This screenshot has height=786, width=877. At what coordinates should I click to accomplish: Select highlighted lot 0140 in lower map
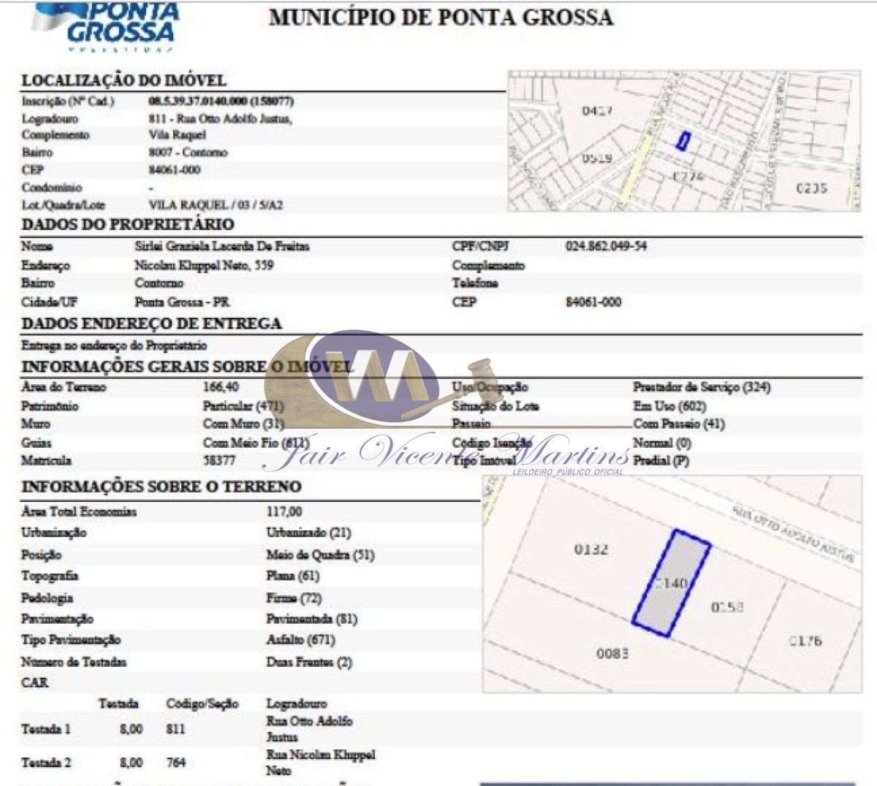[671, 582]
